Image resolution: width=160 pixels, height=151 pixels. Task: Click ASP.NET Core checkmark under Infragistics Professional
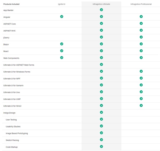tap(141, 23)
